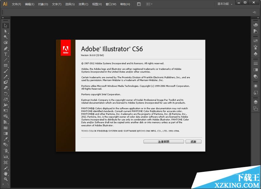The height and width of the screenshot is (189, 261).
Task: Open the 帮助(H) menu
Action: coord(125,4)
